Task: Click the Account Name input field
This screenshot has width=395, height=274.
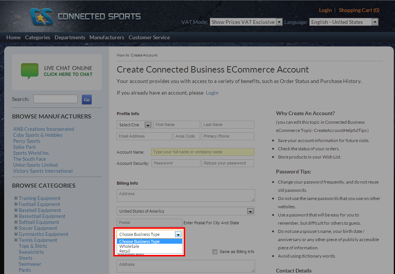Action: [202, 152]
